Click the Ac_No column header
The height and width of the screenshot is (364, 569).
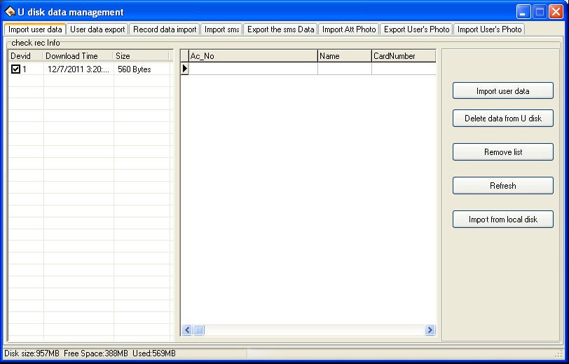(x=253, y=56)
